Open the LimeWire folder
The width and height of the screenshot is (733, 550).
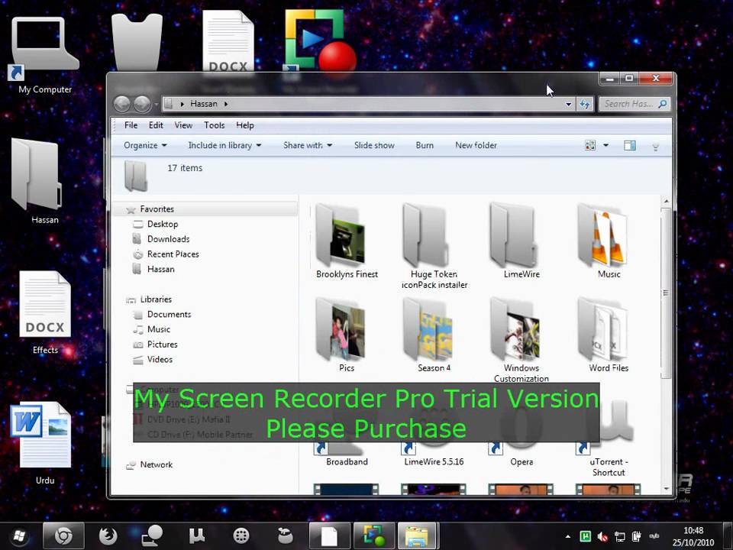click(x=521, y=241)
